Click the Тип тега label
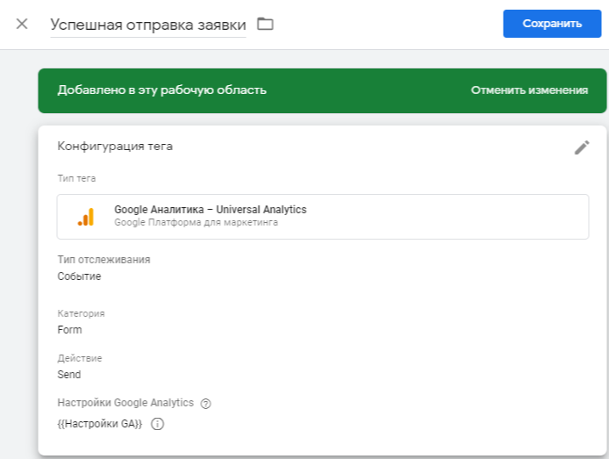 (76, 179)
